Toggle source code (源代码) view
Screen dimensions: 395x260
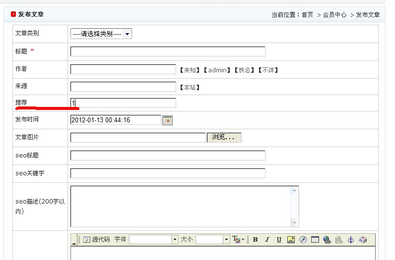coord(96,240)
